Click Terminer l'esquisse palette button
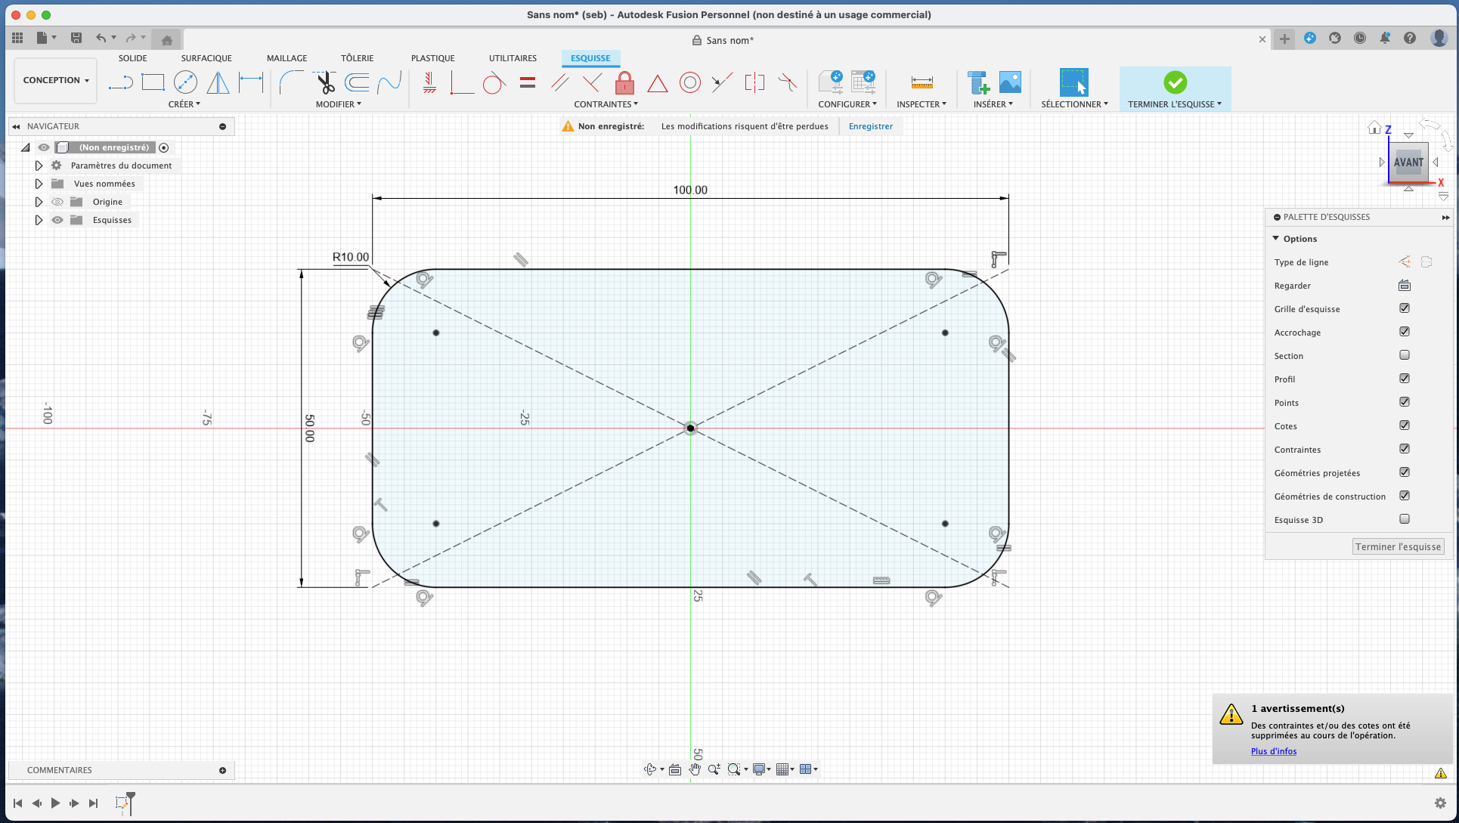The height and width of the screenshot is (823, 1459). [1398, 546]
